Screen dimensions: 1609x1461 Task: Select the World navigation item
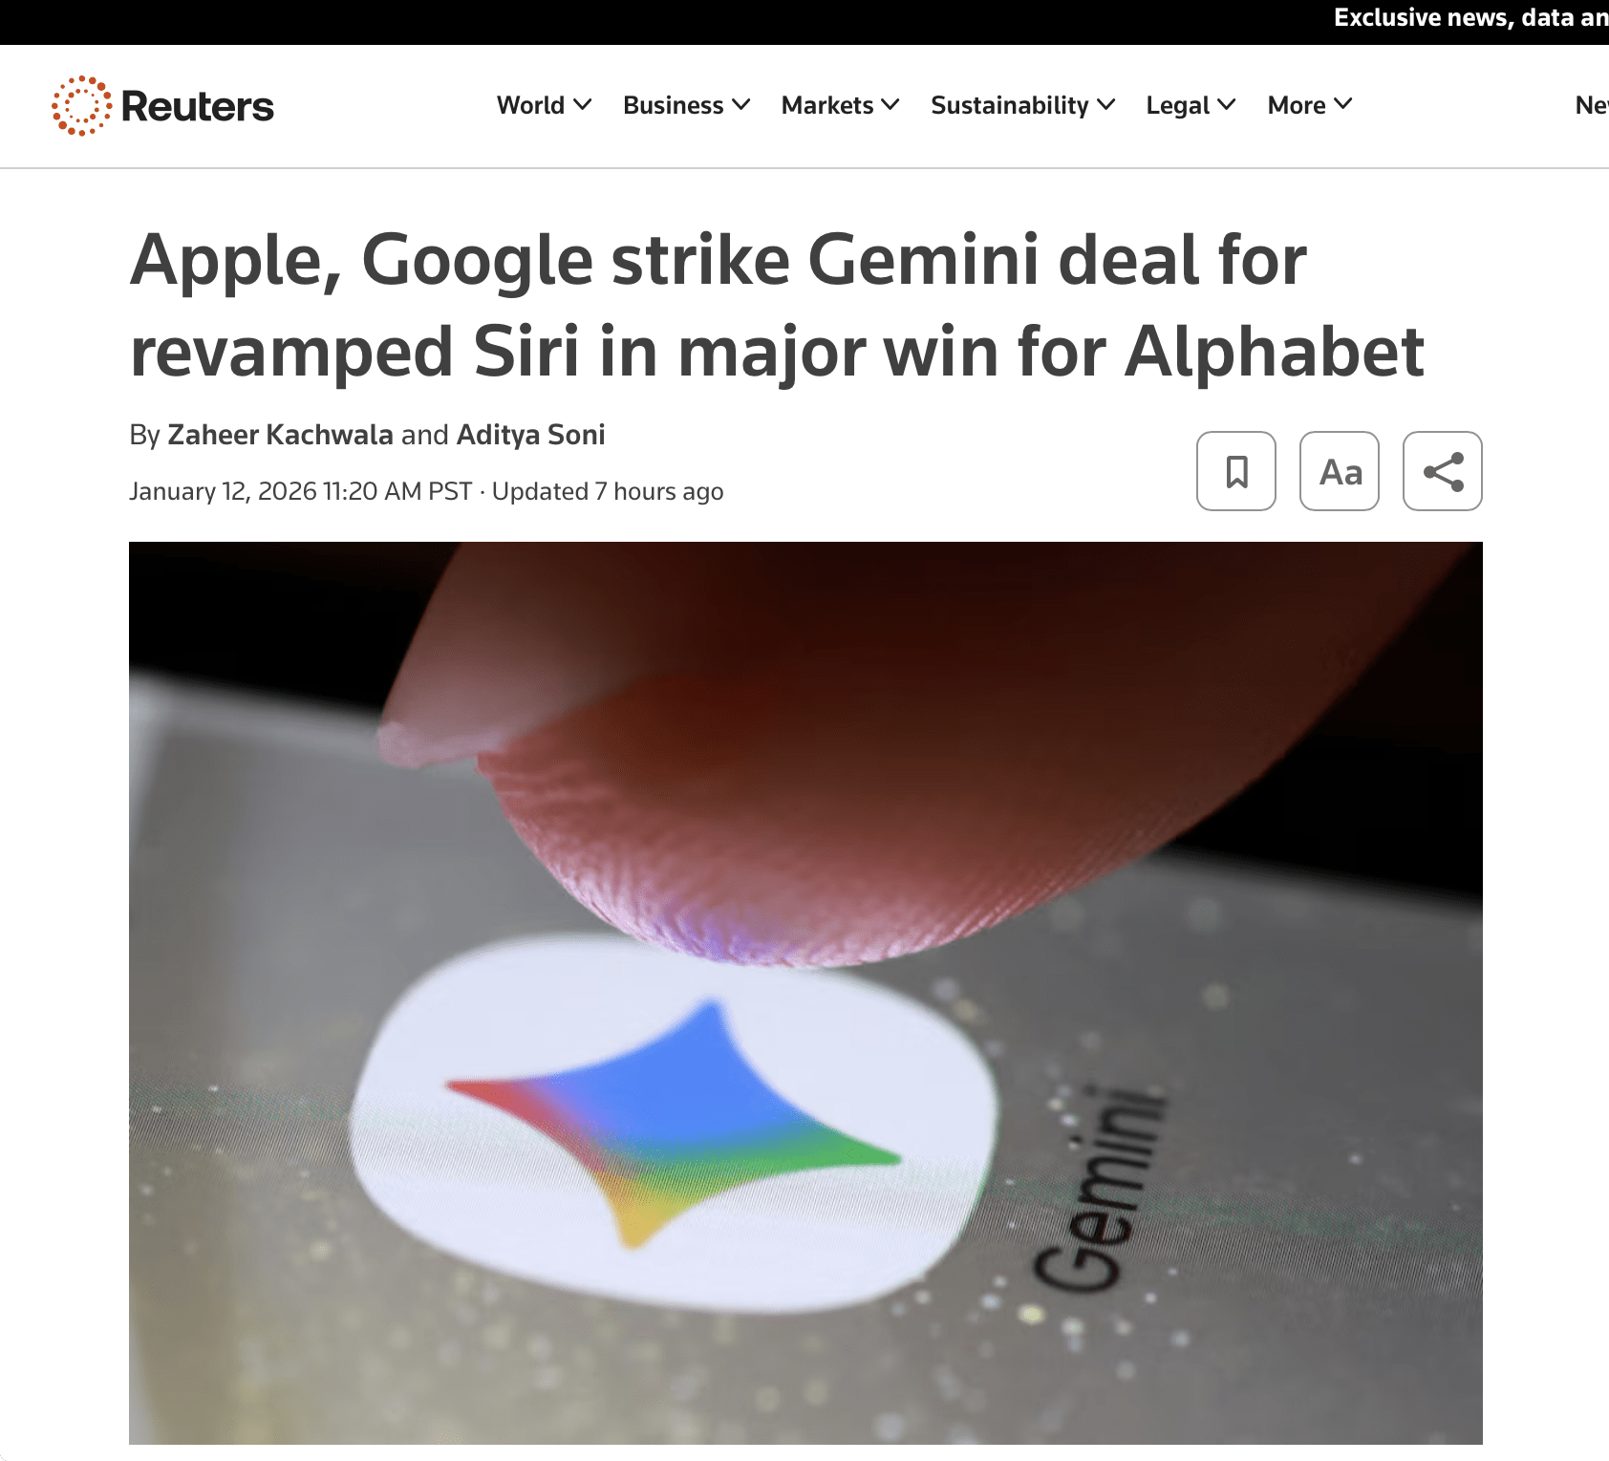click(530, 105)
